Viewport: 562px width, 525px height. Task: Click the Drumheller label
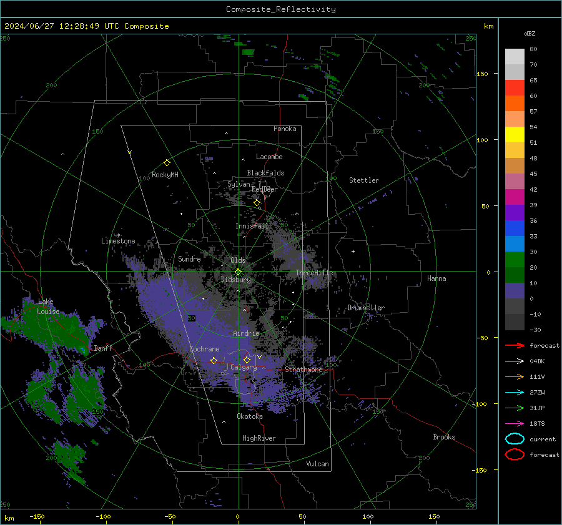click(x=366, y=308)
